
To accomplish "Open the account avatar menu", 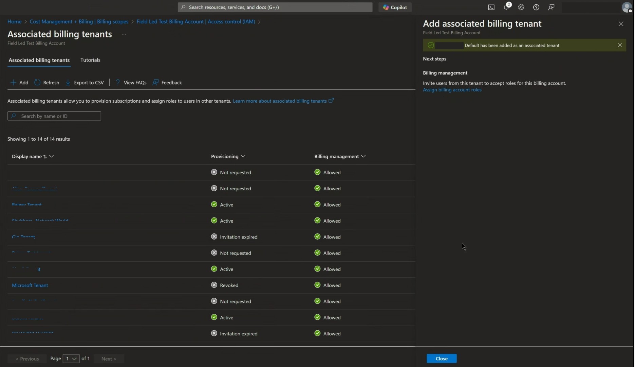I will 627,7.
